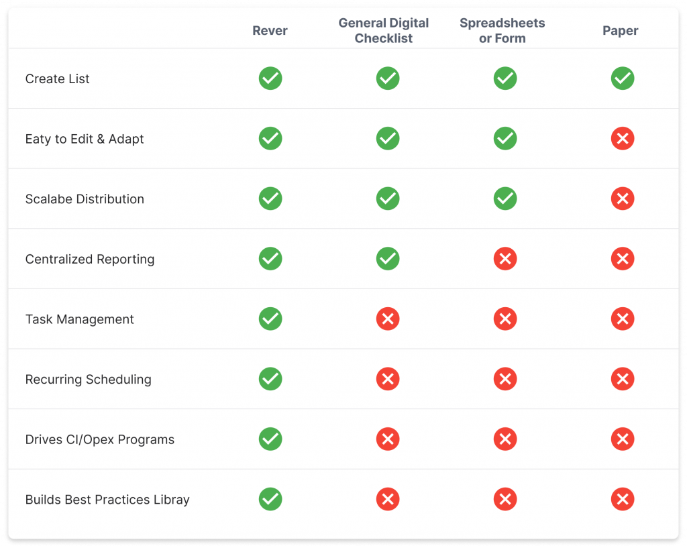Image resolution: width=687 pixels, height=548 pixels.
Task: Click the Rever checkmark for Create List
Action: [270, 78]
